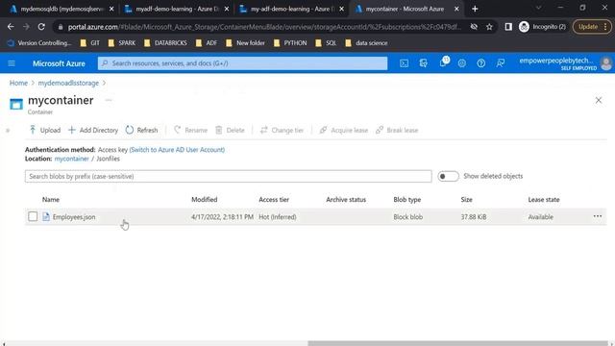This screenshot has height=346, width=615.
Task: Open the tab search dropdown chevron
Action: point(538,8)
